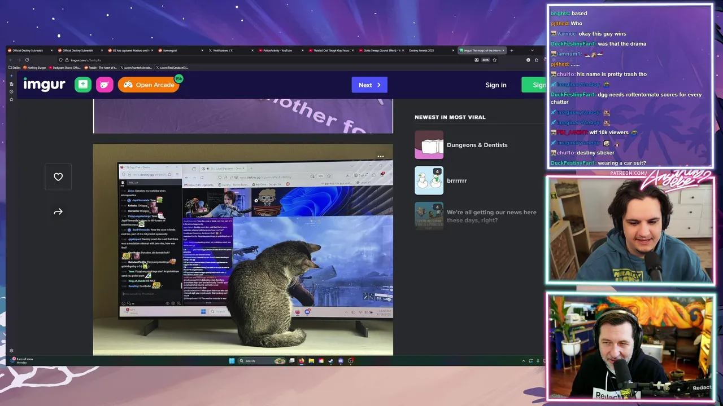Switch to the Gotta Sweep (Sound Effect) tab
The height and width of the screenshot is (406, 723).
[381, 50]
